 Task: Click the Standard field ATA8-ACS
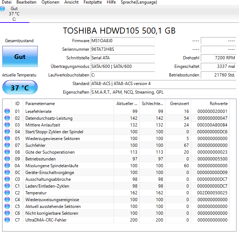pos(163,84)
